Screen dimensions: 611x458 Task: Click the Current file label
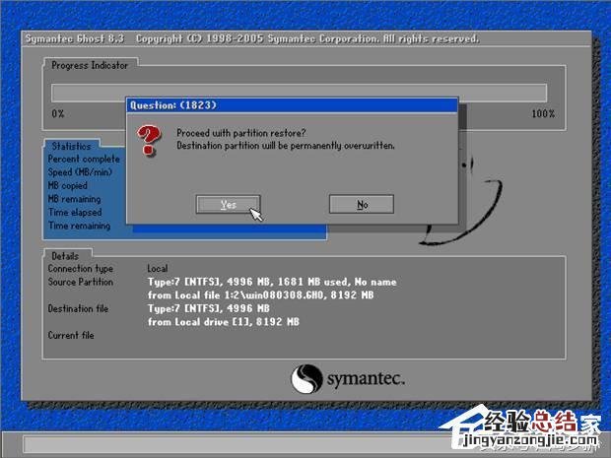click(73, 335)
